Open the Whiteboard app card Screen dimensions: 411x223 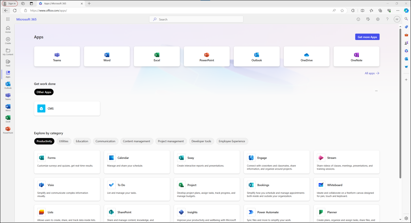coord(347,189)
